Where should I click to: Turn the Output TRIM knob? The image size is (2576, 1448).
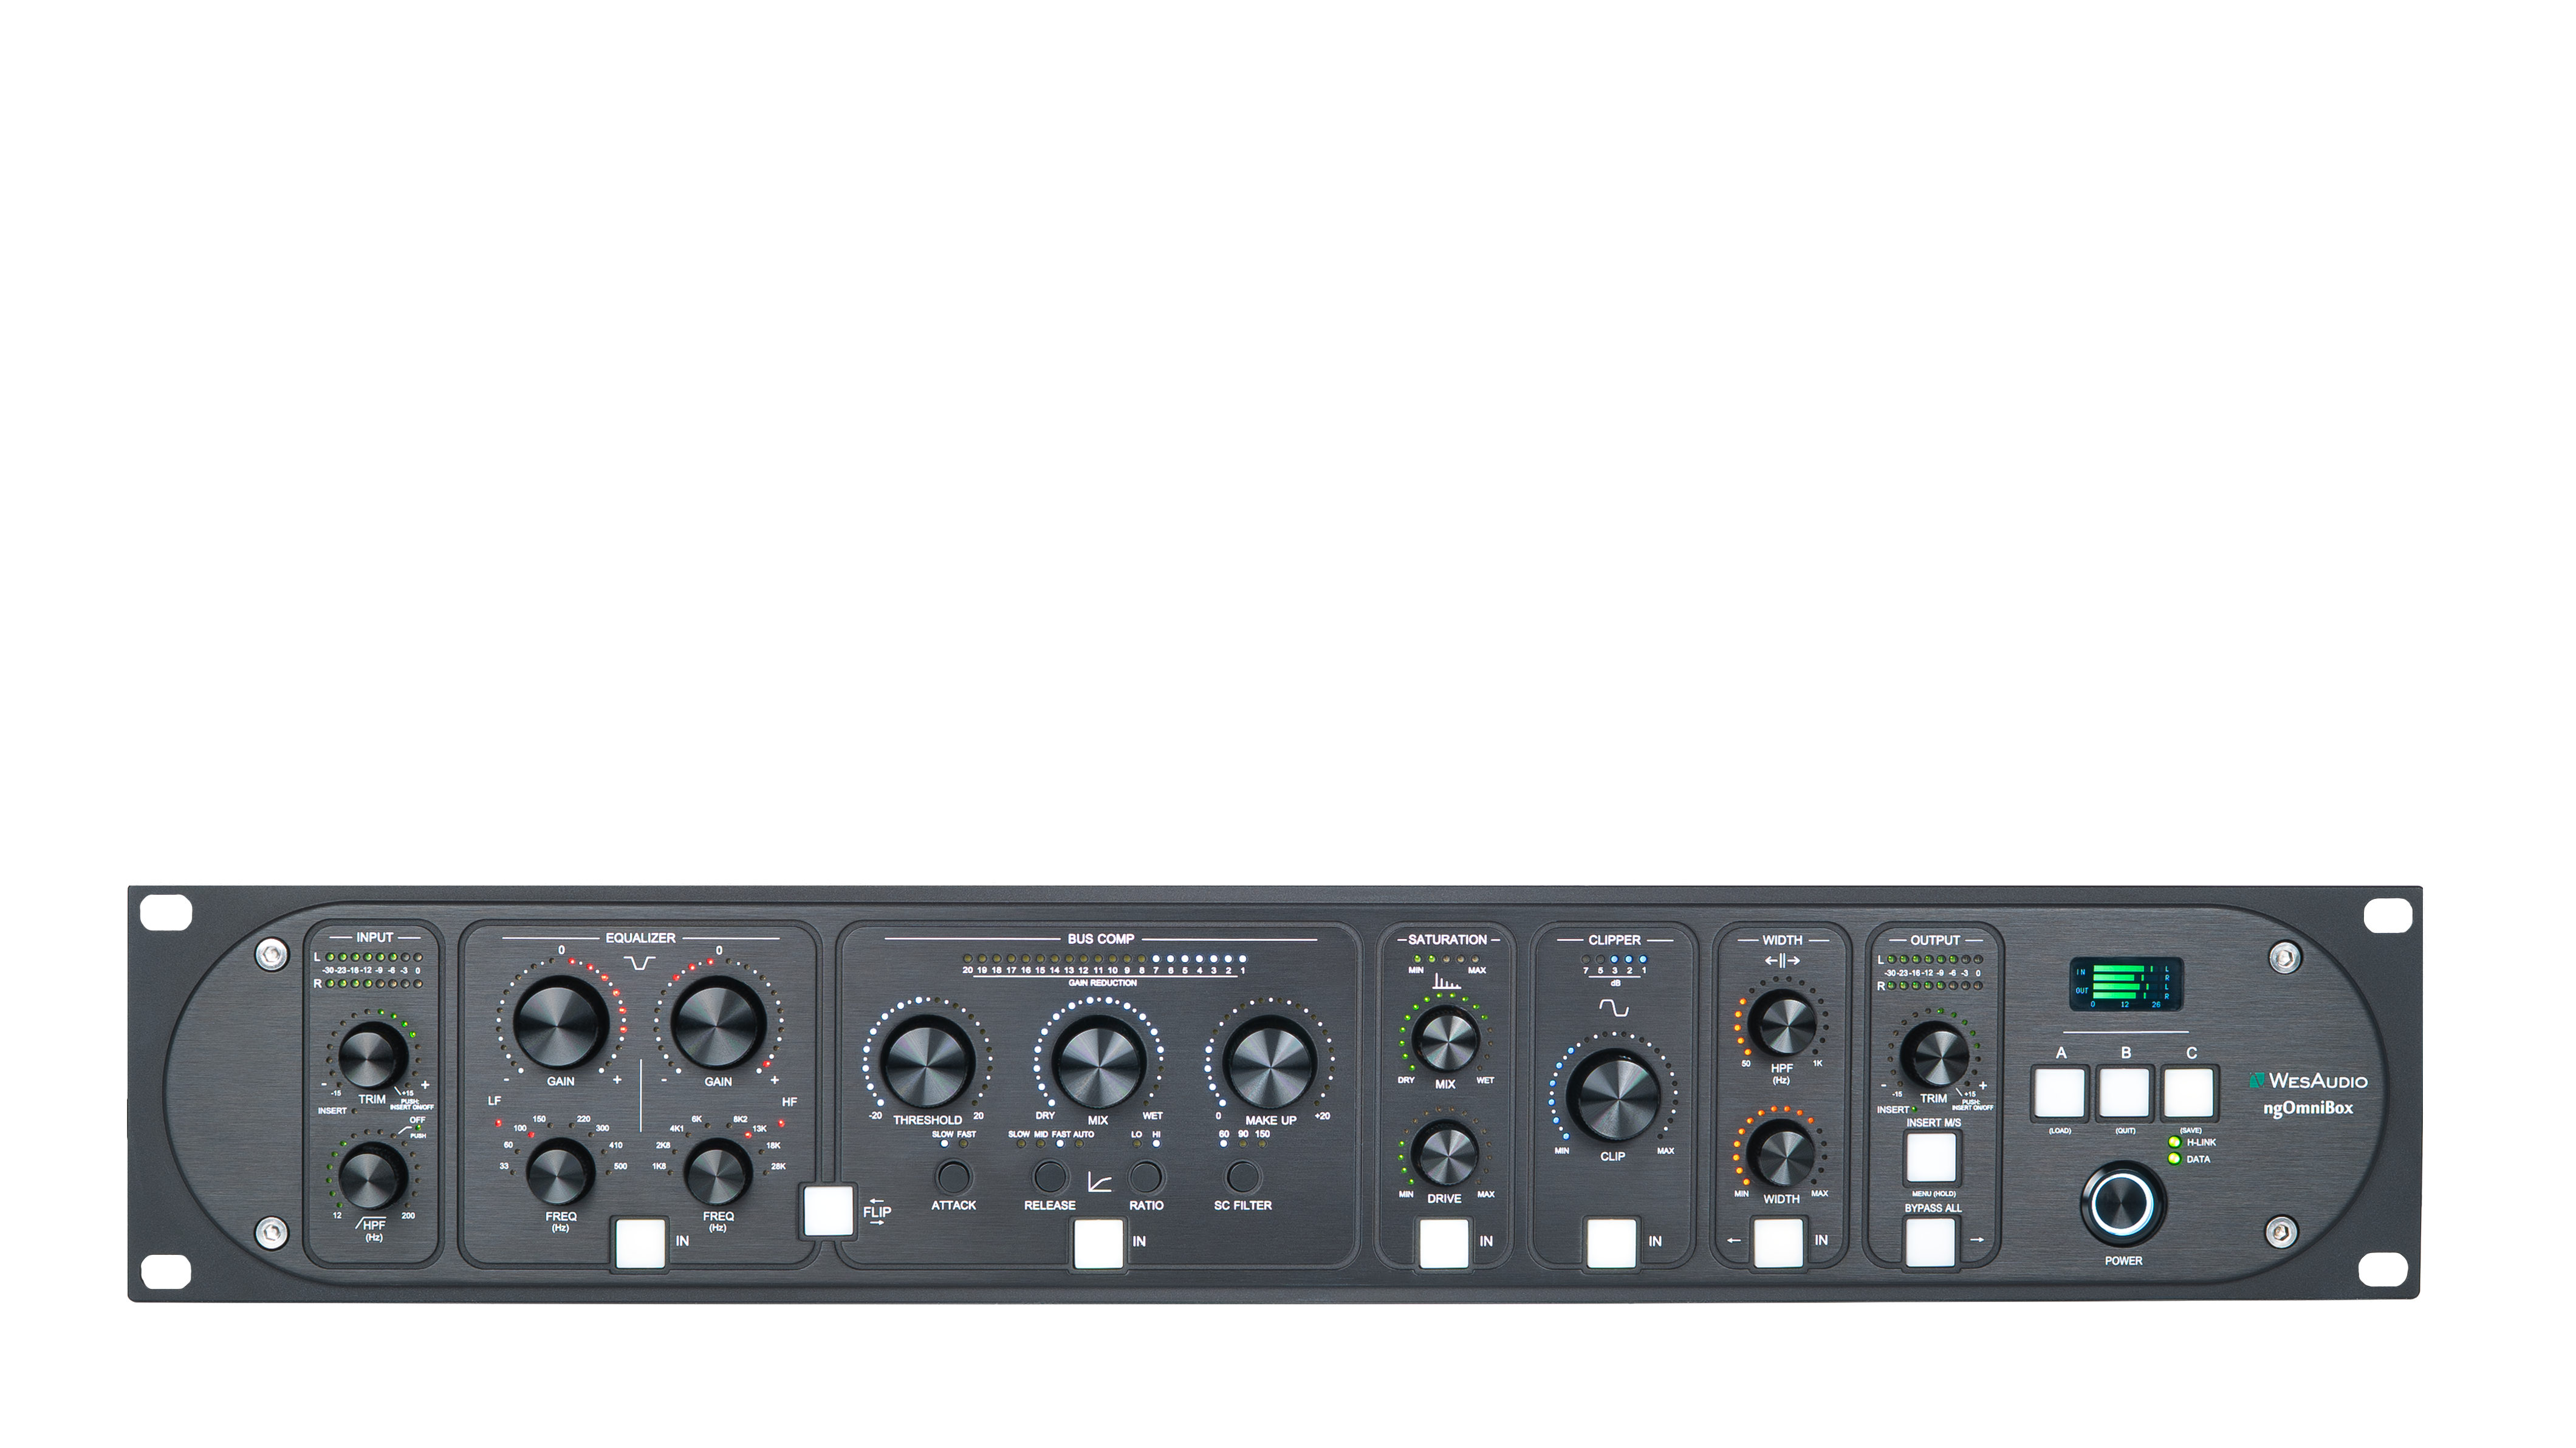[1934, 1056]
